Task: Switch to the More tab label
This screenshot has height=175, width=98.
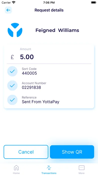Action: click(x=81, y=173)
